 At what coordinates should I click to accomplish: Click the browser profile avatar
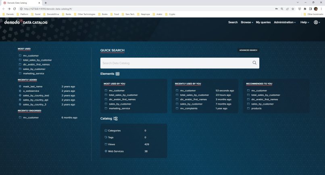point(316,9)
